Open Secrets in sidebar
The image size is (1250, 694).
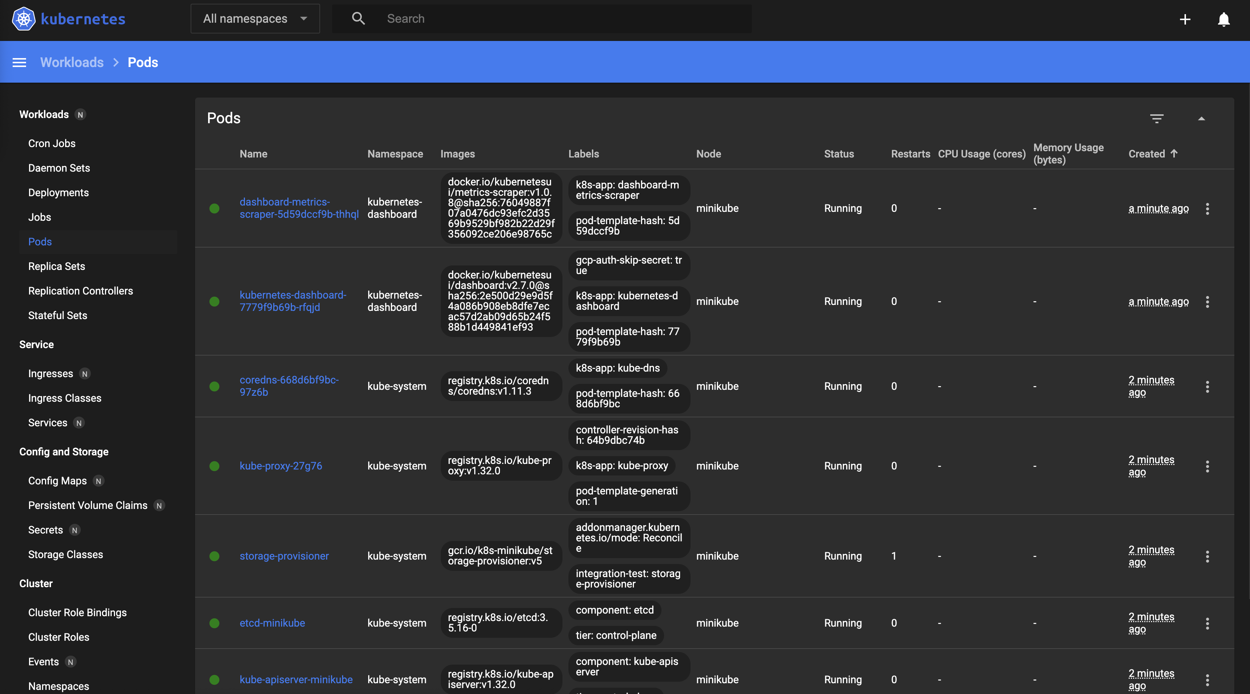coord(46,530)
